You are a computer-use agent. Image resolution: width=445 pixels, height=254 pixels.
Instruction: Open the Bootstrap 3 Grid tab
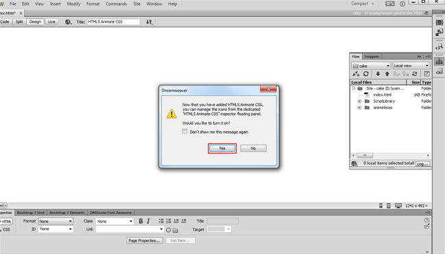pyautogui.click(x=31, y=212)
